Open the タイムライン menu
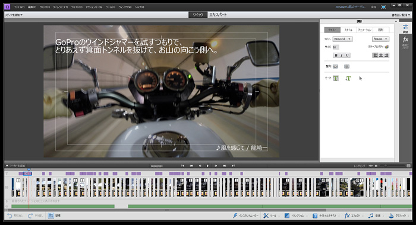The height and width of the screenshot is (225, 416). point(60,7)
